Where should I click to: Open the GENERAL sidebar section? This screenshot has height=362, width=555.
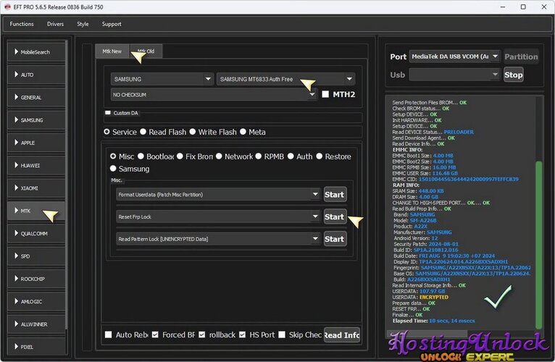click(36, 97)
